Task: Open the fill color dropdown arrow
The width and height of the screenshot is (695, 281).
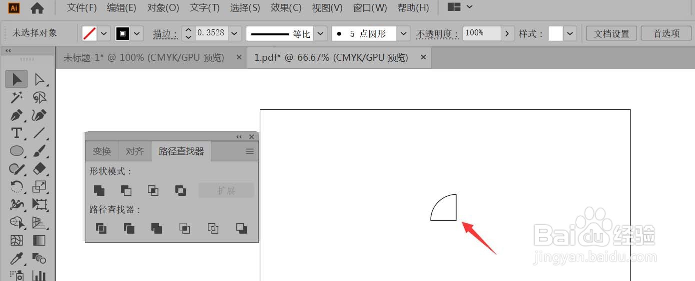Action: click(104, 33)
